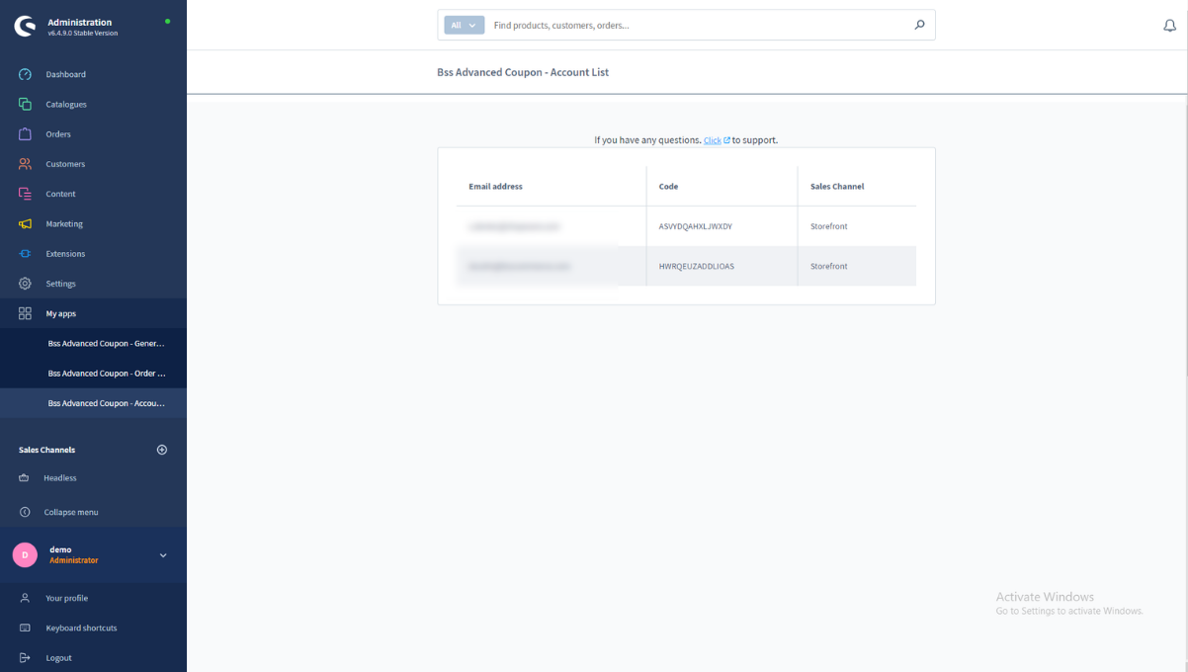Select code HWRQEUZADDLIOAS
This screenshot has width=1188, height=672.
pyautogui.click(x=696, y=266)
